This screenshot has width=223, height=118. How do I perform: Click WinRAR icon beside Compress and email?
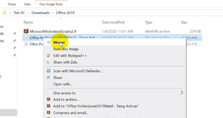point(48,113)
